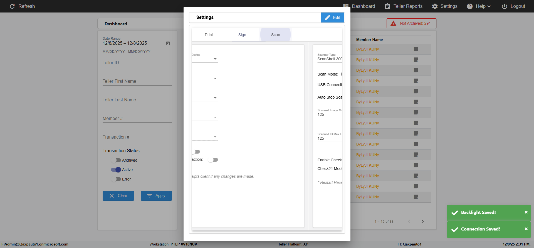Open note icon in tenth member row
The width and height of the screenshot is (534, 248).
416,144
